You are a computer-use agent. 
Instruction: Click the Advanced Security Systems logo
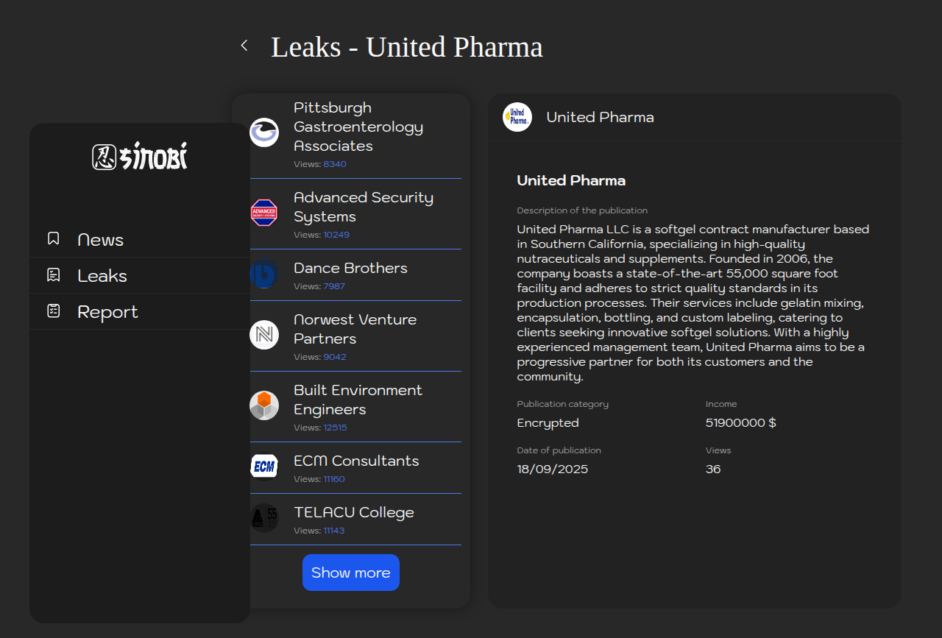pos(264,213)
